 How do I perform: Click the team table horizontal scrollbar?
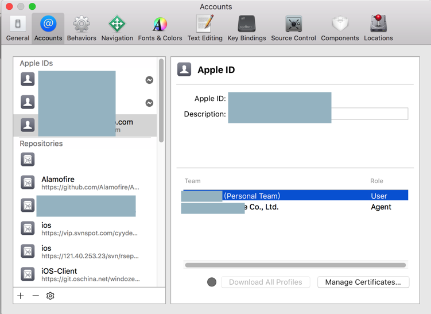tap(296, 265)
